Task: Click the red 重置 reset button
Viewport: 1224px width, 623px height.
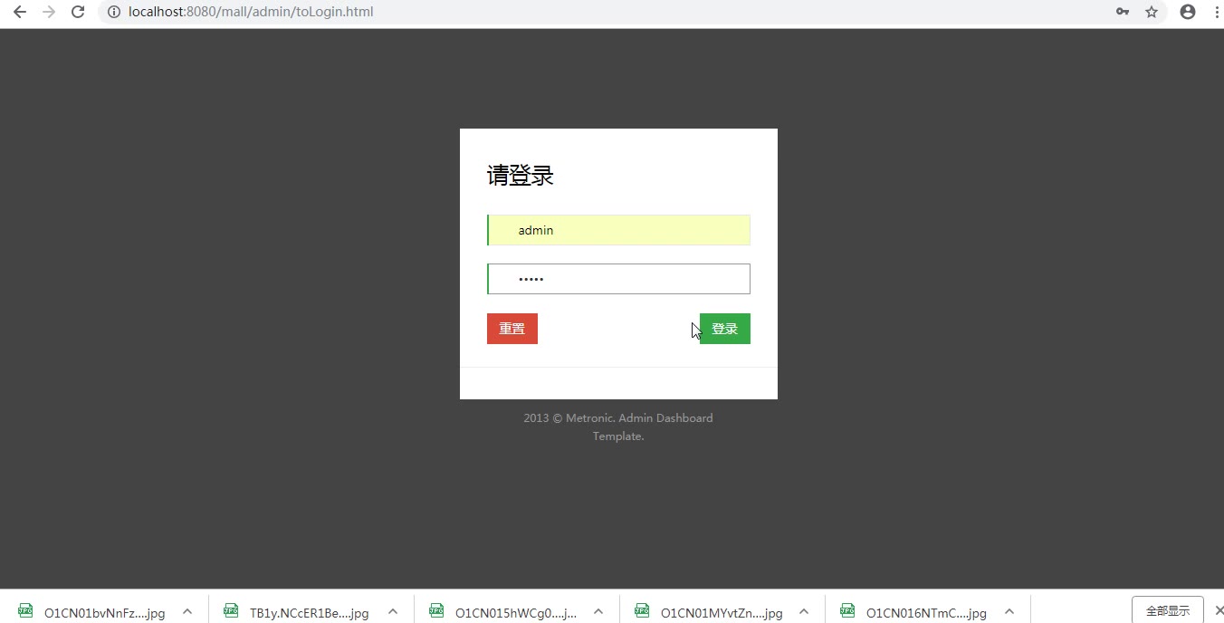Action: [x=512, y=329]
